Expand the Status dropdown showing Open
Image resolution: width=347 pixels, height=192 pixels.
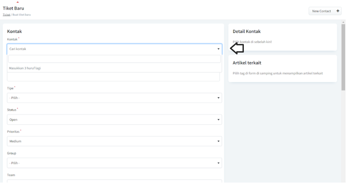tap(114, 120)
